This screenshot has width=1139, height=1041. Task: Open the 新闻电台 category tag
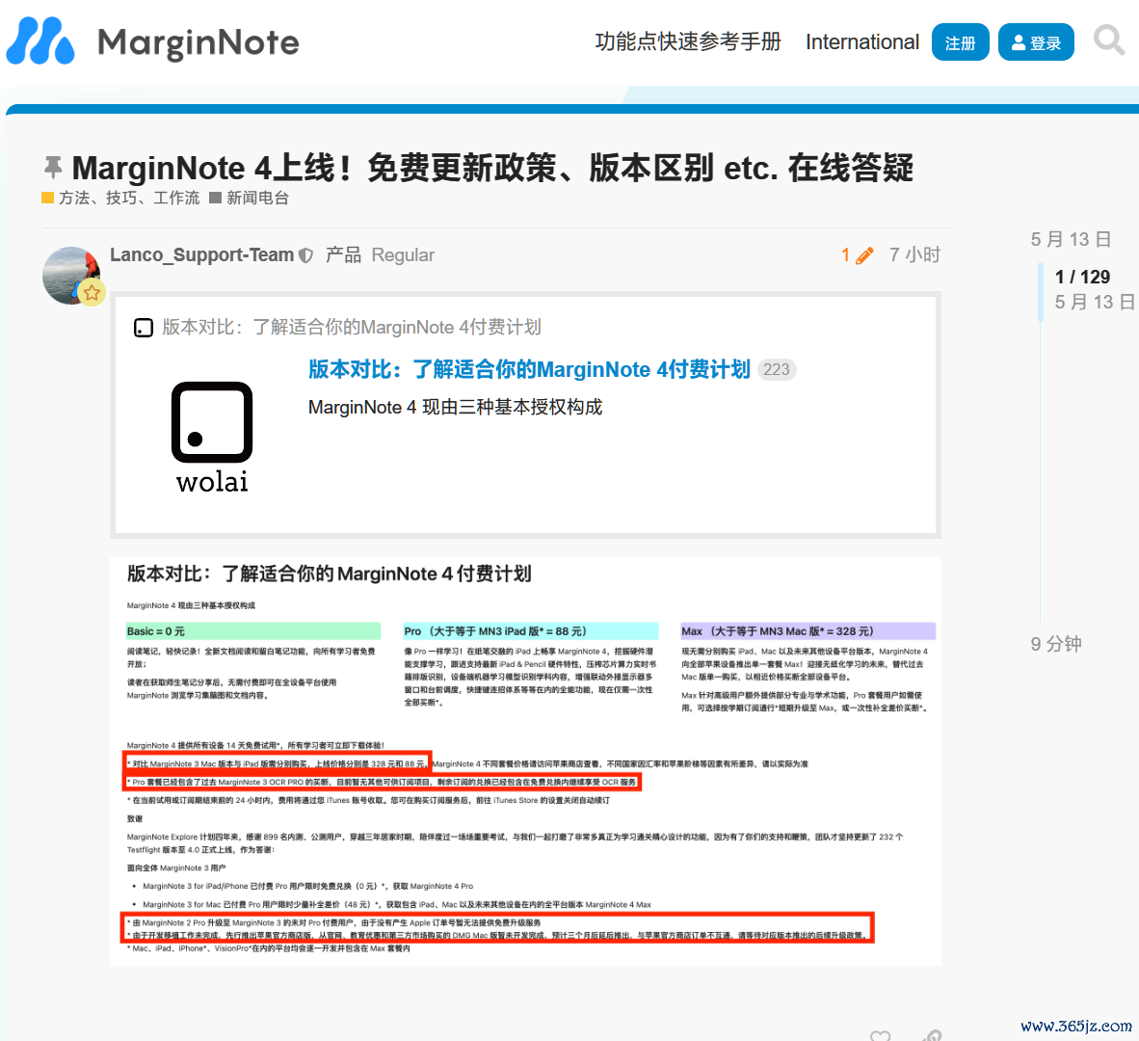(x=257, y=198)
